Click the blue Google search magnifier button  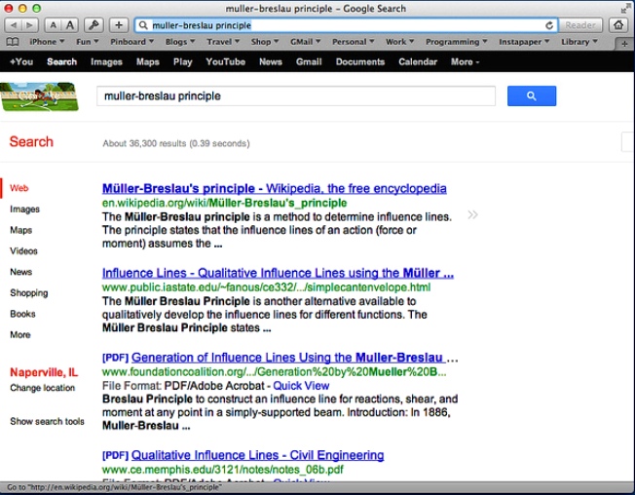pyautogui.click(x=532, y=96)
